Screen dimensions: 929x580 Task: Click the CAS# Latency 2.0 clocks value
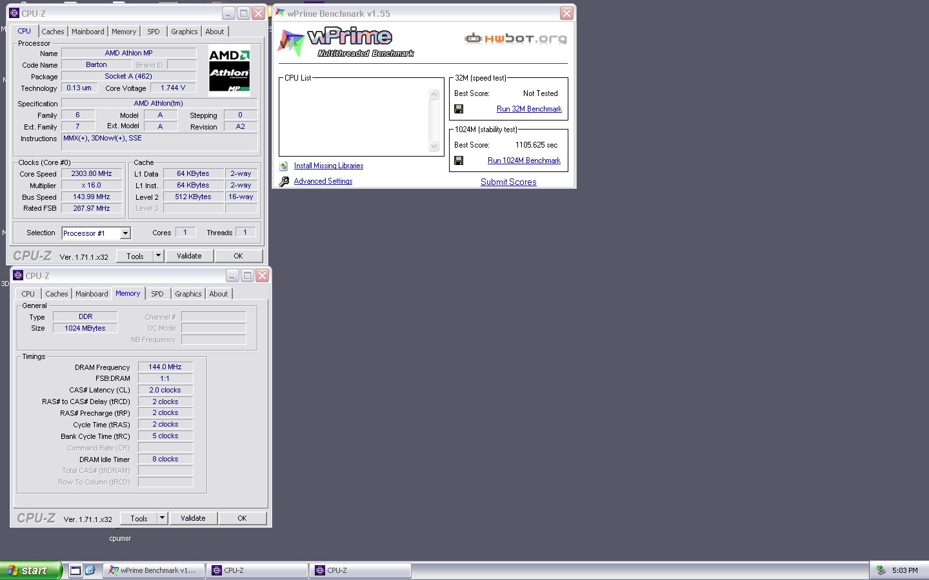[165, 390]
